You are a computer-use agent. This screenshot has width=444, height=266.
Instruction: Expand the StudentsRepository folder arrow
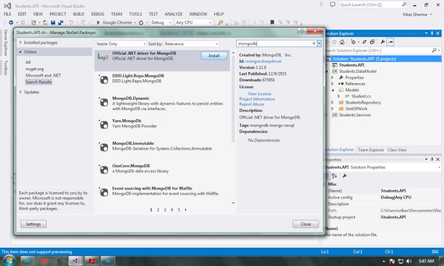(x=332, y=103)
